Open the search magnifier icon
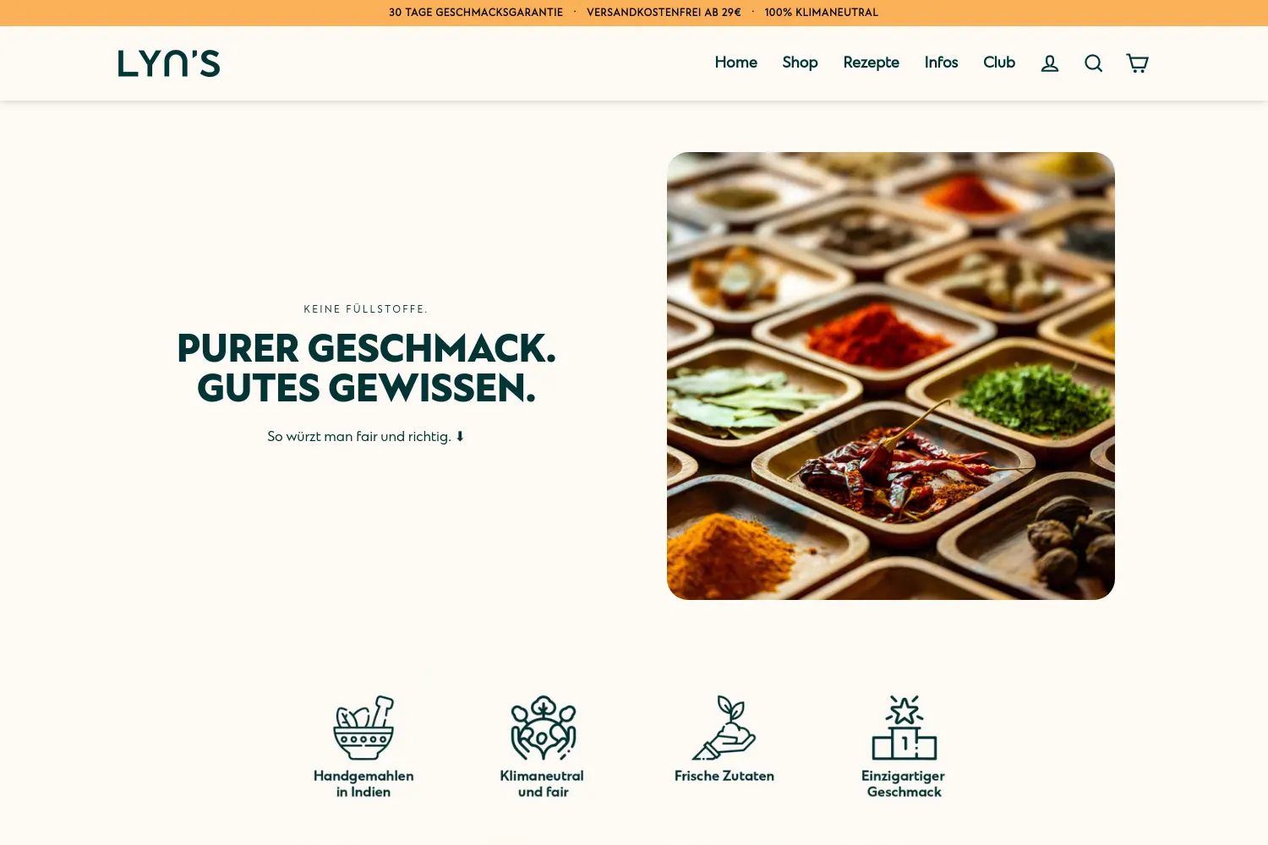This screenshot has width=1268, height=845. click(x=1094, y=63)
